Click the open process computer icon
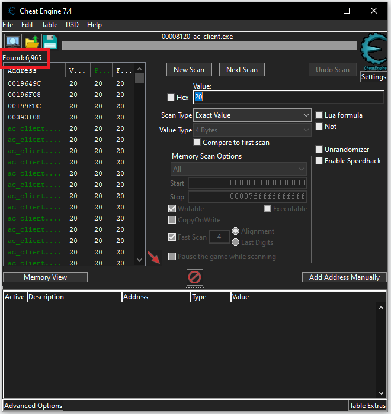The height and width of the screenshot is (414, 391). (12, 43)
